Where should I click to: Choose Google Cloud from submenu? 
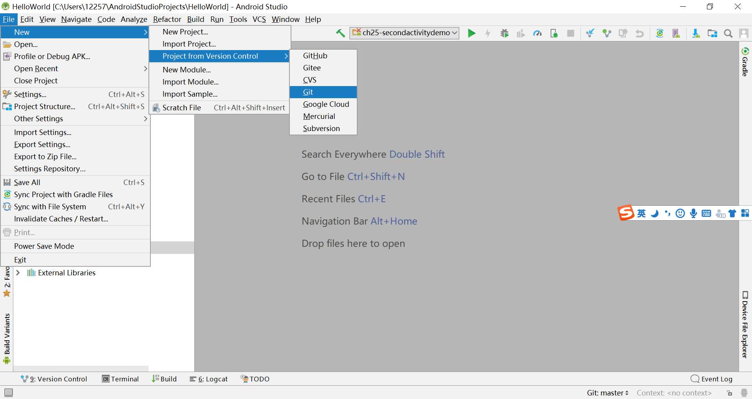coord(323,104)
